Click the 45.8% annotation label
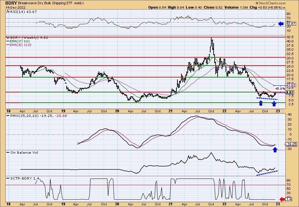 pos(280,89)
